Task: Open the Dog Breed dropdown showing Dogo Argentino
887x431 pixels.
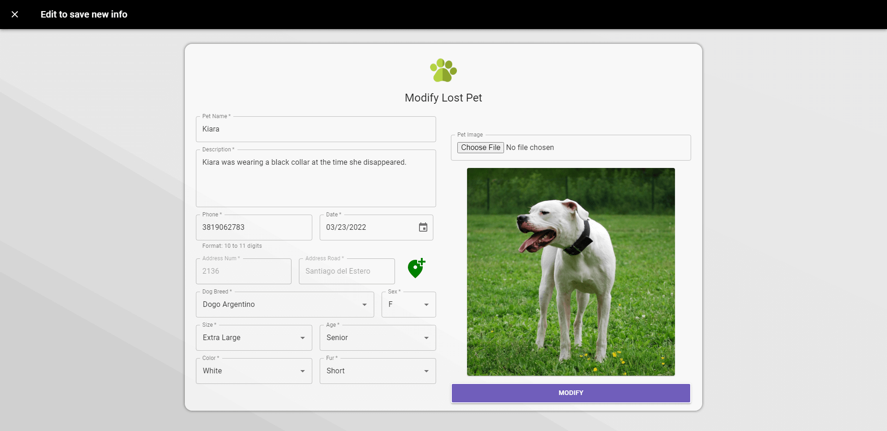Action: (285, 304)
